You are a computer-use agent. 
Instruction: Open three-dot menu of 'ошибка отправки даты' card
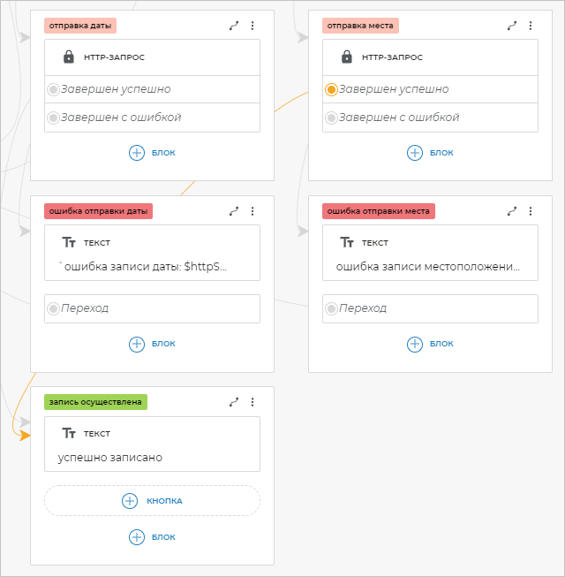coord(252,212)
